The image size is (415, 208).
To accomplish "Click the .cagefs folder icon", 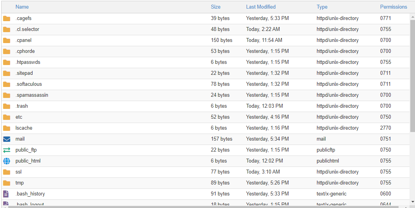I will tap(7, 18).
